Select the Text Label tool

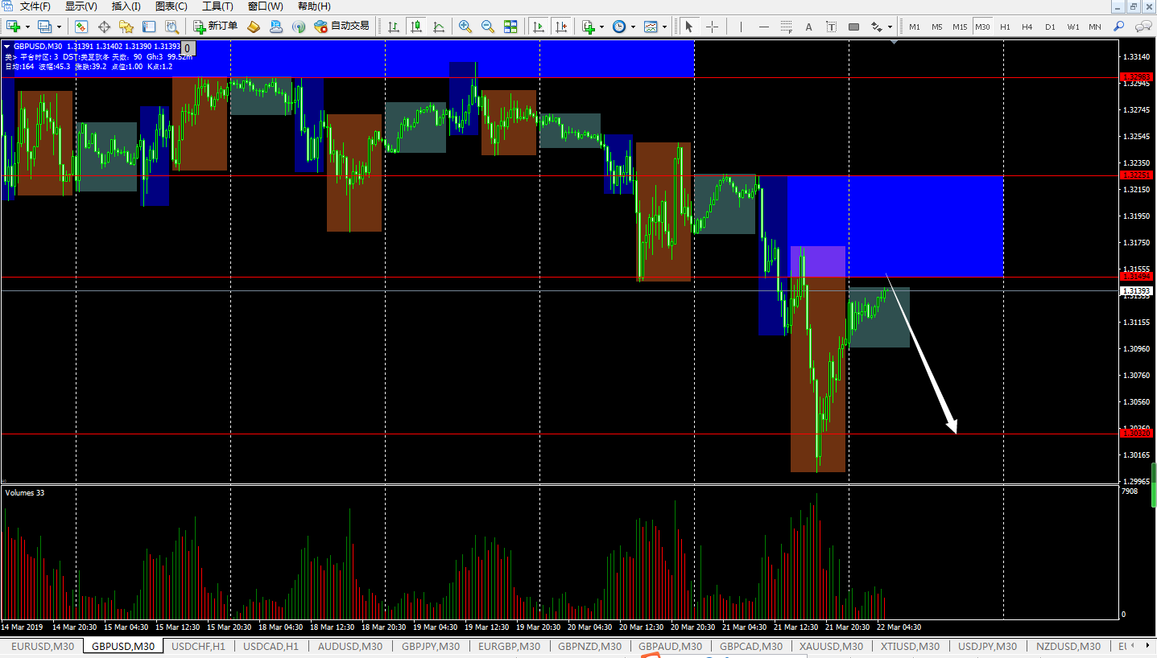click(x=832, y=27)
